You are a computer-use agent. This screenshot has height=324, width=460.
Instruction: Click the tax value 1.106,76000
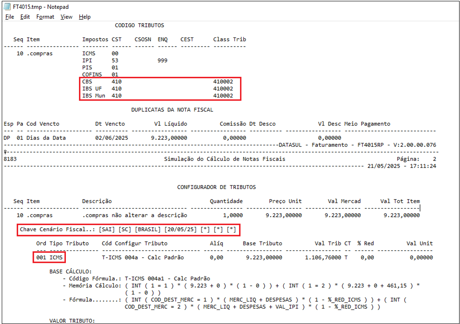(323, 258)
